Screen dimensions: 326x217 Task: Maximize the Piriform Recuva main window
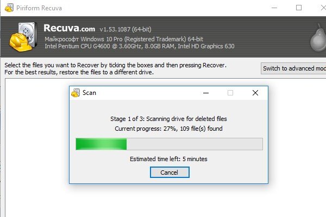pyautogui.click(x=299, y=8)
